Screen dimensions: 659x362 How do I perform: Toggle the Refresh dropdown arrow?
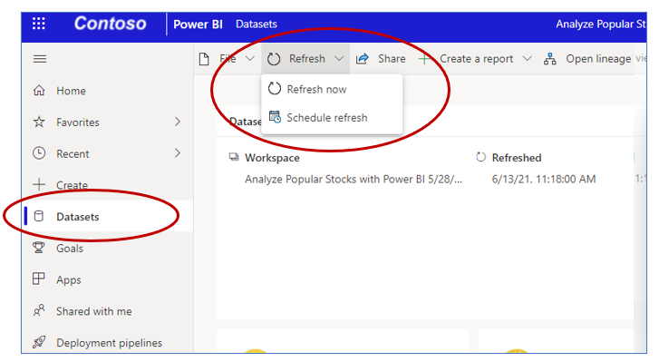(339, 59)
